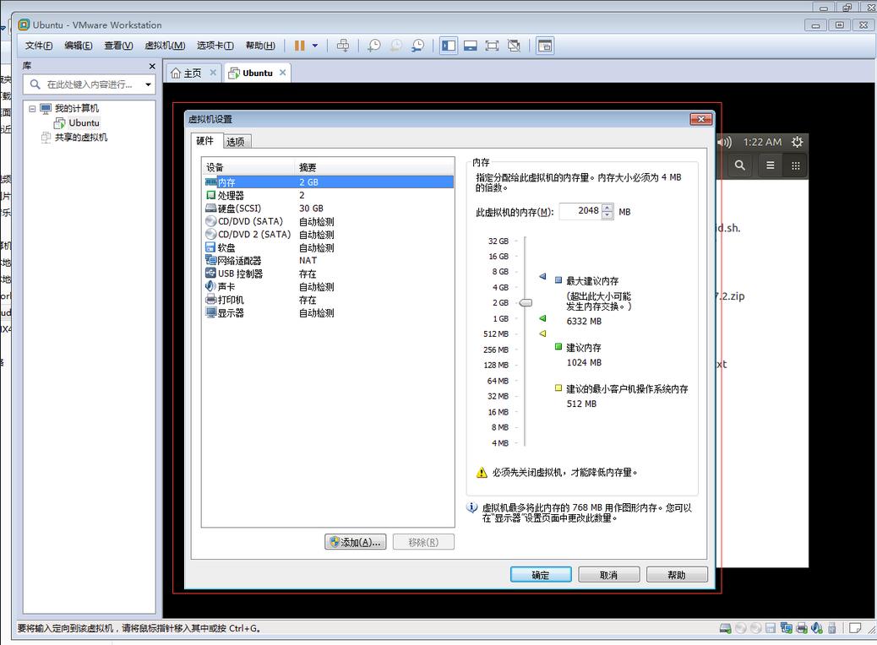The height and width of the screenshot is (645, 877).
Task: Click the 帮助 button in settings dialog
Action: pos(677,575)
